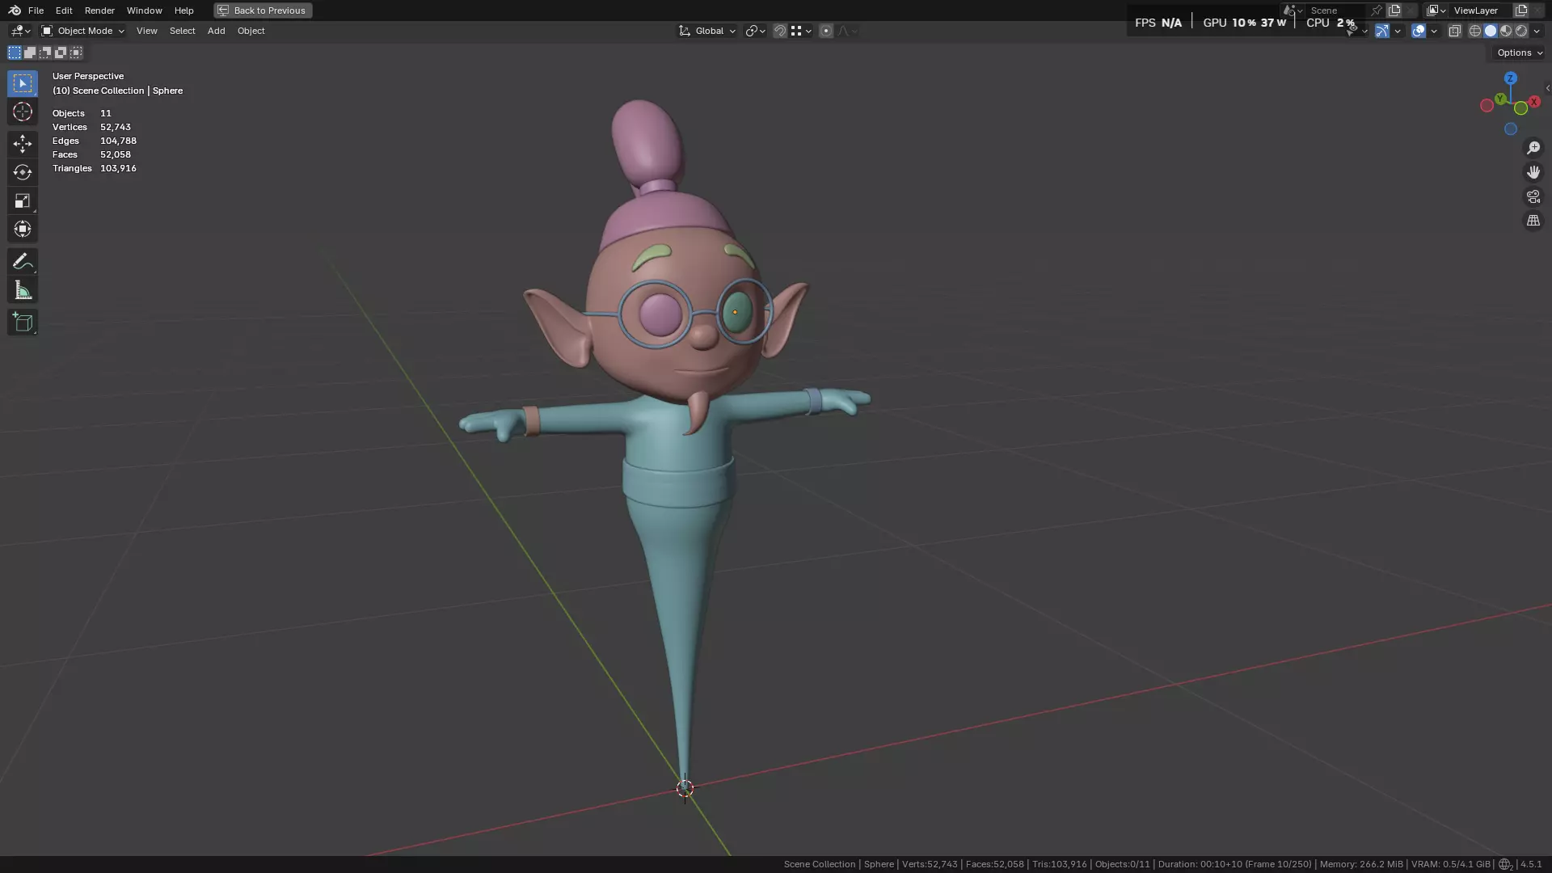This screenshot has width=1552, height=873.
Task: Expand the shading options arrow
Action: click(1537, 31)
